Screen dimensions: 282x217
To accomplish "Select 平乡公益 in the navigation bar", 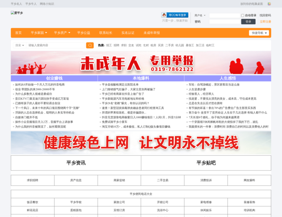I will tap(84, 33).
